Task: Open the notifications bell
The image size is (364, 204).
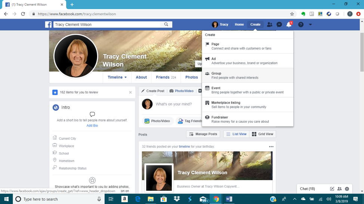Action: click(x=289, y=25)
